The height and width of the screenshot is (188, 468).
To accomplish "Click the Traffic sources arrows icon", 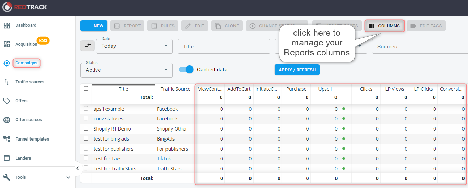I will pos(7,82).
